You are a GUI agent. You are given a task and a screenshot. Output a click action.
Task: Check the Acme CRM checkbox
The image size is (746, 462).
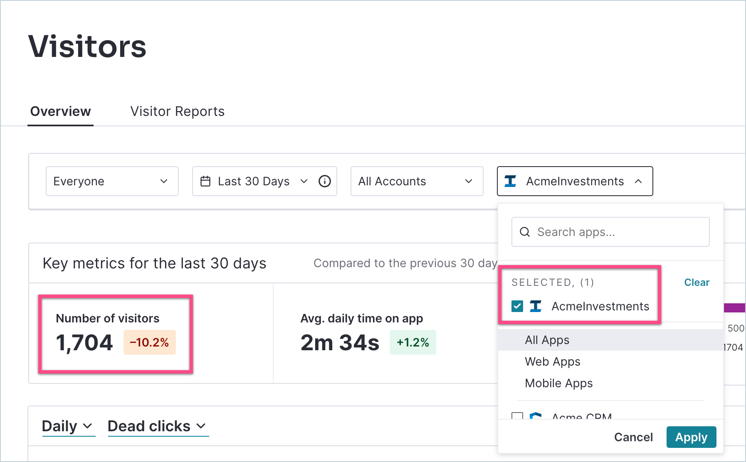517,415
